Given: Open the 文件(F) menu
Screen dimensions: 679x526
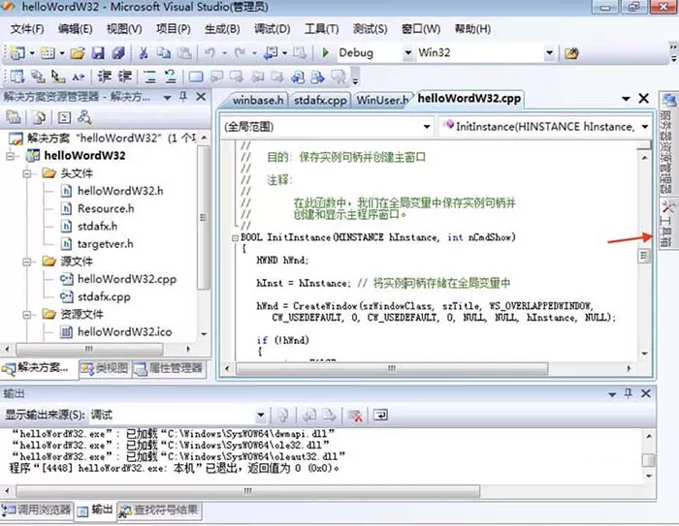Looking at the screenshot, I should coord(27,29).
